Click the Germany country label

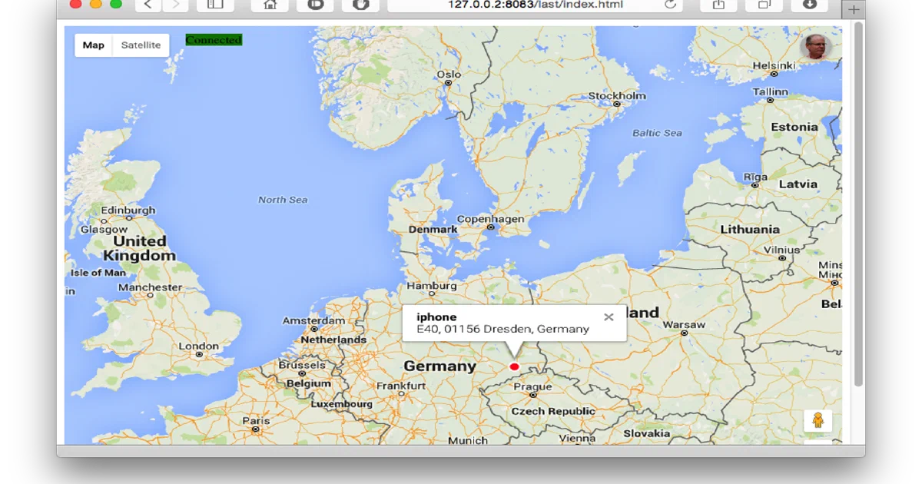tap(439, 366)
